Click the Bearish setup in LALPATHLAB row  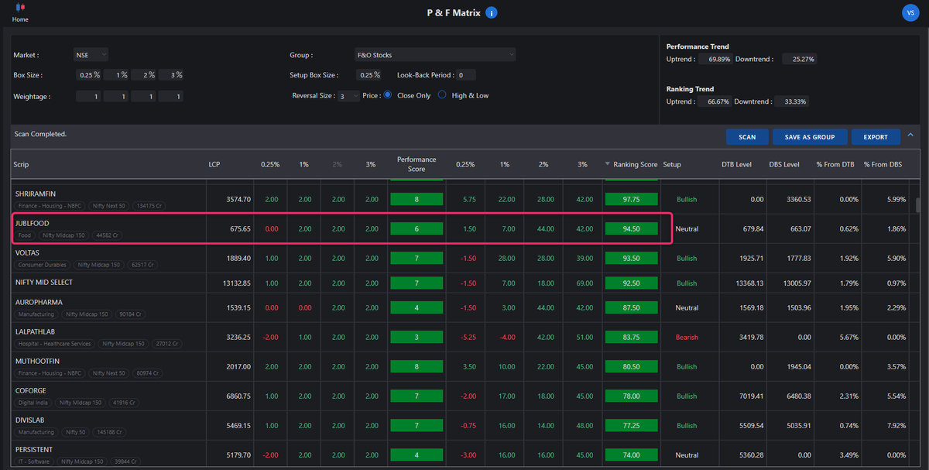[687, 337]
